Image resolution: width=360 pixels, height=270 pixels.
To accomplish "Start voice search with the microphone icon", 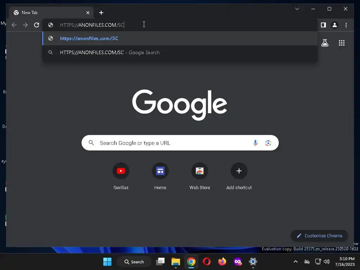I will pos(255,143).
